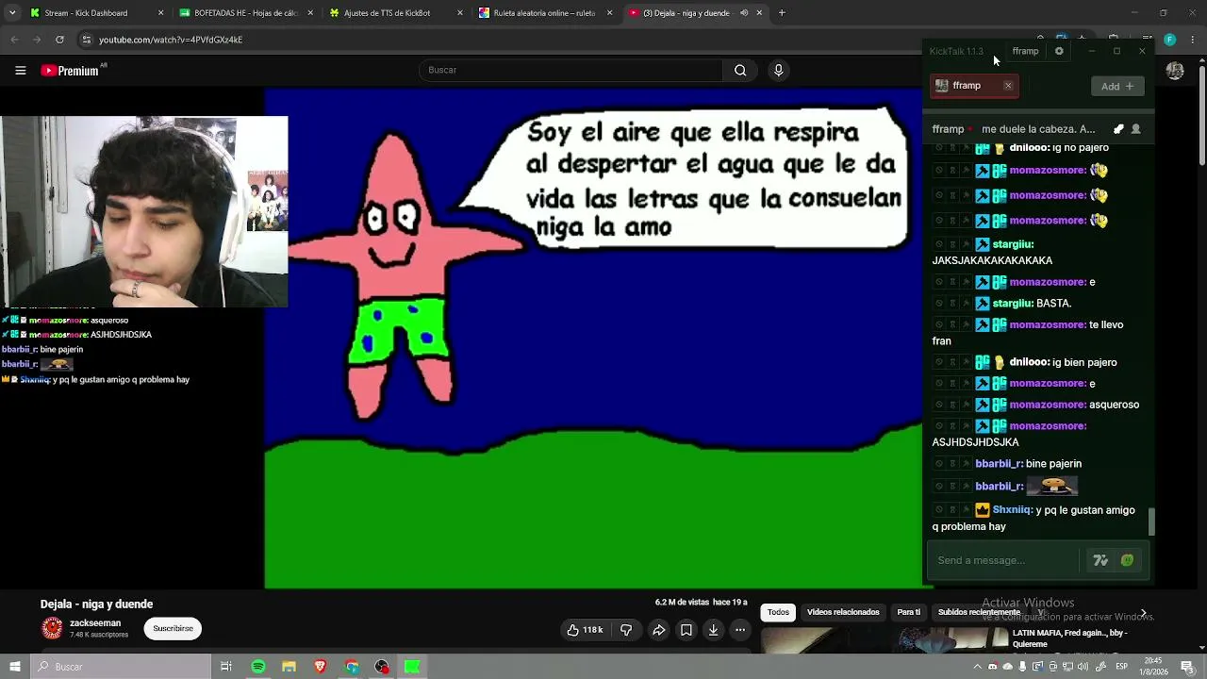Select the Todos filter chip
The height and width of the screenshot is (679, 1207).
778,612
